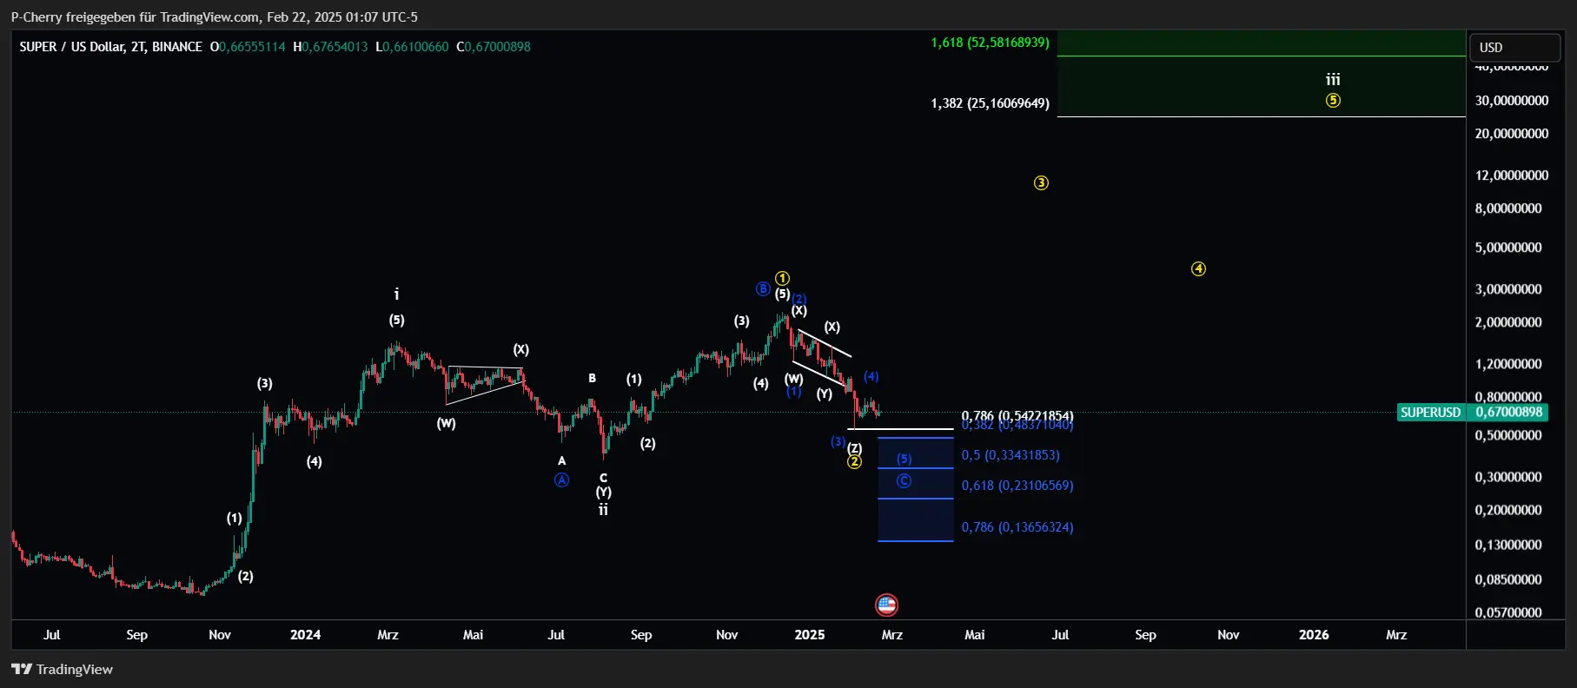Open the US economic event flag icon

click(x=886, y=605)
